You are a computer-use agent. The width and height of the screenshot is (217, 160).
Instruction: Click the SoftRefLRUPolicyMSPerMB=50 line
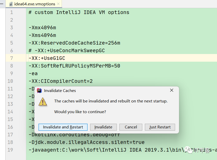pyautogui.click(x=74, y=66)
